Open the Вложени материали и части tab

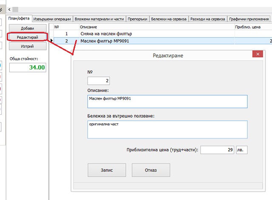pos(99,19)
